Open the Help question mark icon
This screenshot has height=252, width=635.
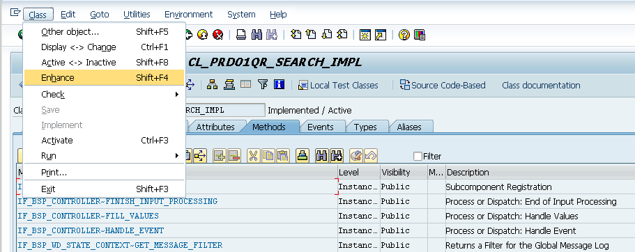pyautogui.click(x=404, y=35)
